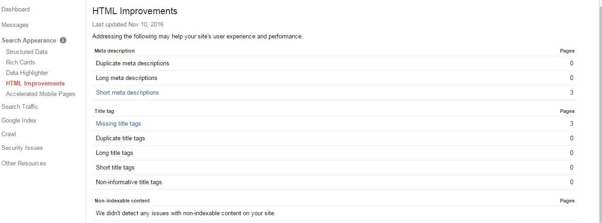The width and height of the screenshot is (602, 223).
Task: Open the Dashboard section
Action: pos(16,9)
